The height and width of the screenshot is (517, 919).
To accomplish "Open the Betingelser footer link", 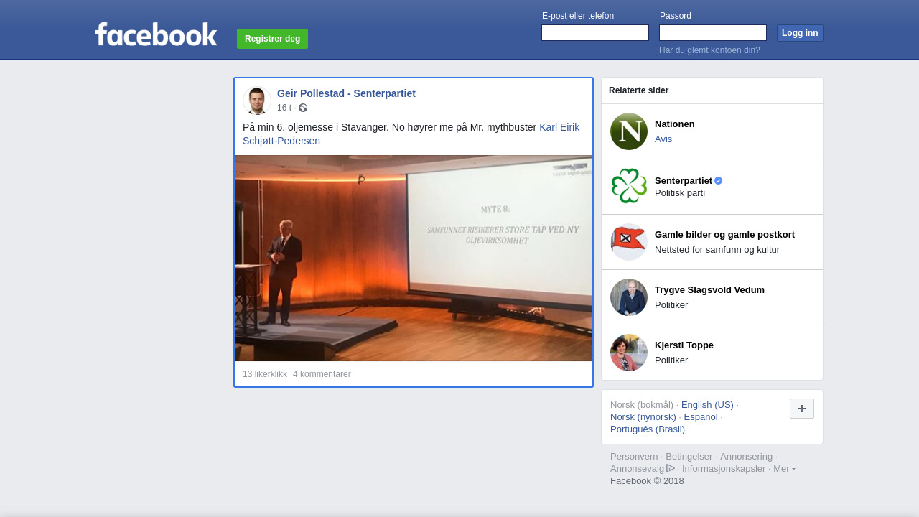I will 689,457.
